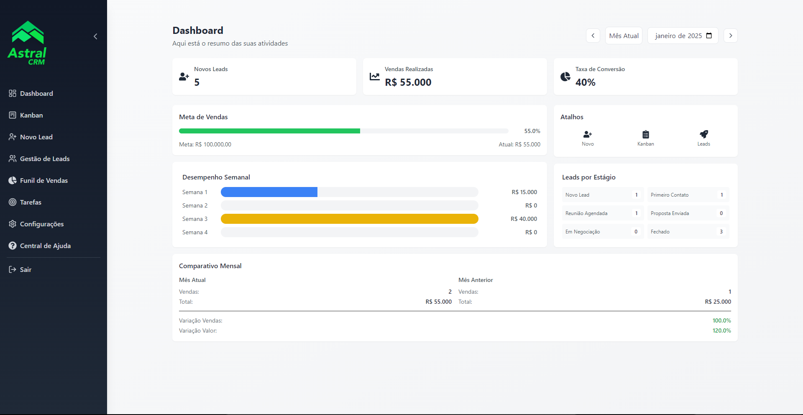Click the Meta de Vendas progress bar
The width and height of the screenshot is (803, 415).
point(343,131)
